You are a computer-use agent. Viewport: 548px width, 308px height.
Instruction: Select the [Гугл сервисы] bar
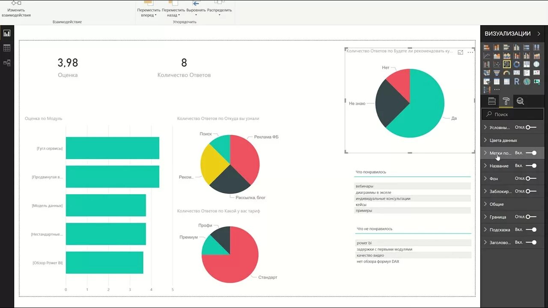pyautogui.click(x=113, y=148)
